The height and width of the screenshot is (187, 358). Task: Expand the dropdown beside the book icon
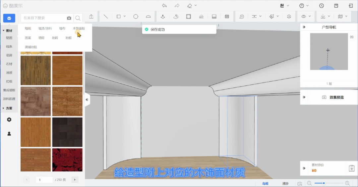click(x=288, y=6)
